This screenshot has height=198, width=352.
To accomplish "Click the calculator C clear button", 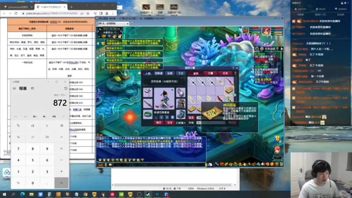I will 47,126.
